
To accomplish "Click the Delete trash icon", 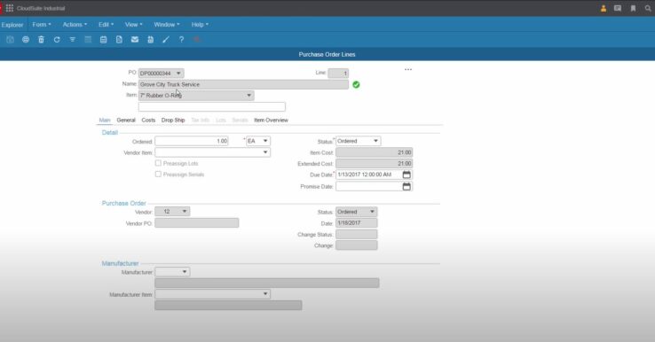I will pos(41,40).
